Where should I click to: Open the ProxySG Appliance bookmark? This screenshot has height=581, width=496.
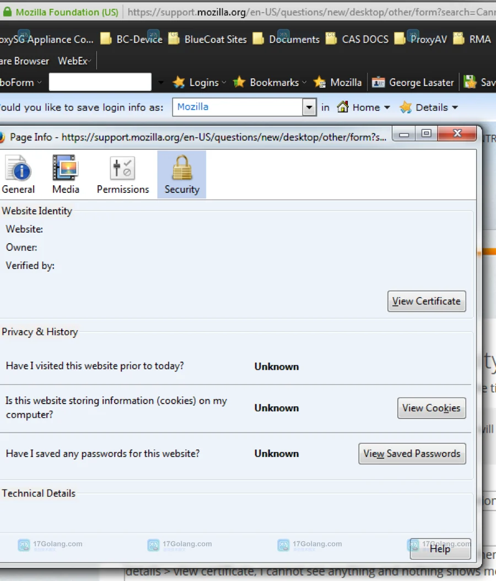click(47, 39)
